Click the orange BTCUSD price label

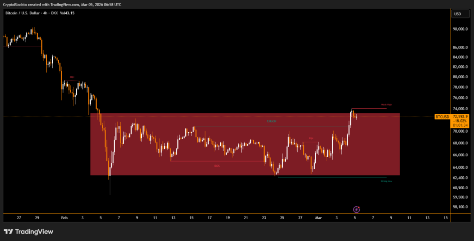[443, 117]
